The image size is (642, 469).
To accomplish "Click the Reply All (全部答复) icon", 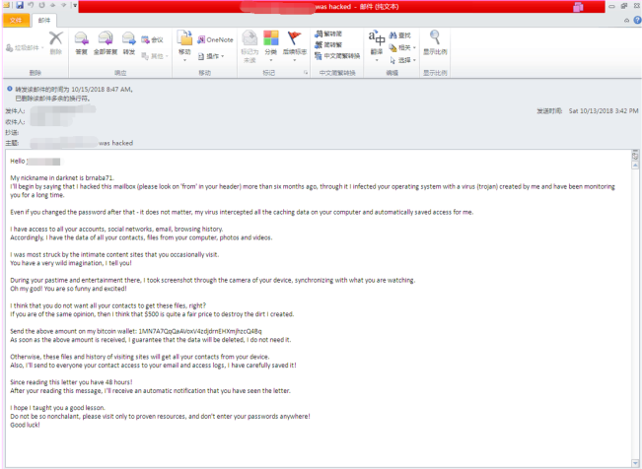I will pos(106,41).
